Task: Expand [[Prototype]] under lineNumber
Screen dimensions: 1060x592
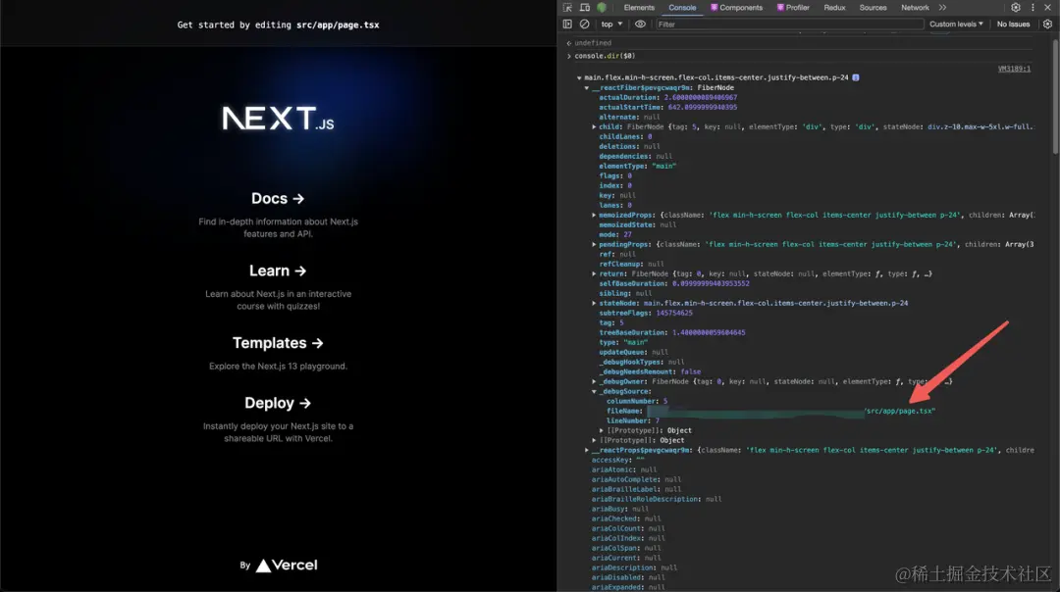Action: pyautogui.click(x=602, y=430)
